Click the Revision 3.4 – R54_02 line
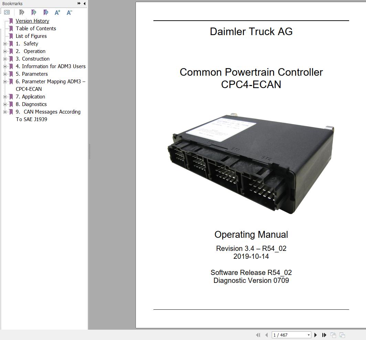 (251, 248)
